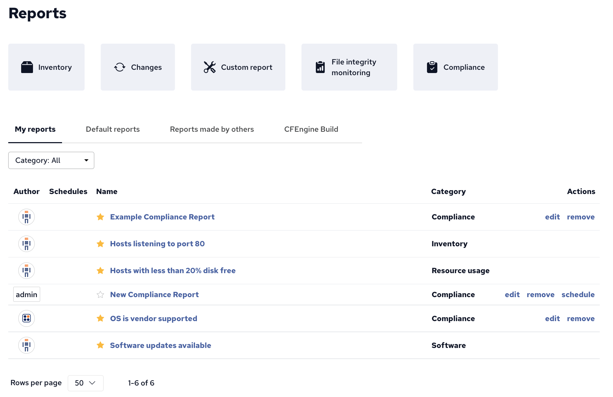Viewport: 613px width, 397px height.
Task: Click the Custom report tools icon
Action: tap(210, 67)
